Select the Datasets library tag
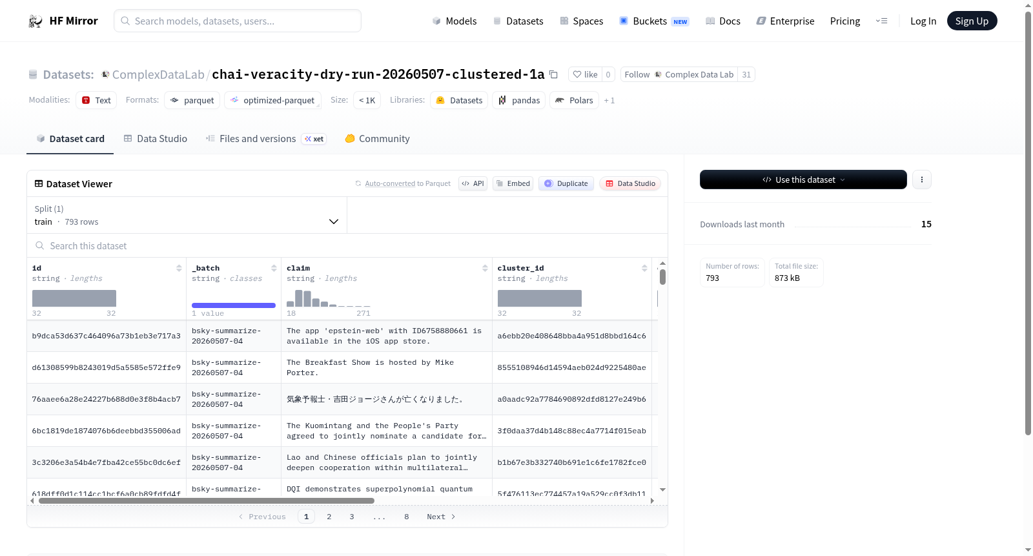 tap(459, 100)
